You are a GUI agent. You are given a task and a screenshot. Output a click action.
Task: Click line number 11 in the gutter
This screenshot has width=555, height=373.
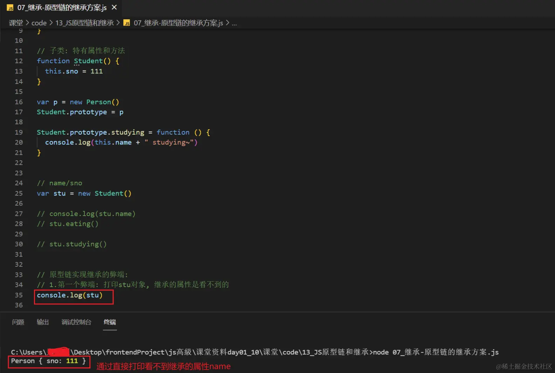(x=19, y=51)
